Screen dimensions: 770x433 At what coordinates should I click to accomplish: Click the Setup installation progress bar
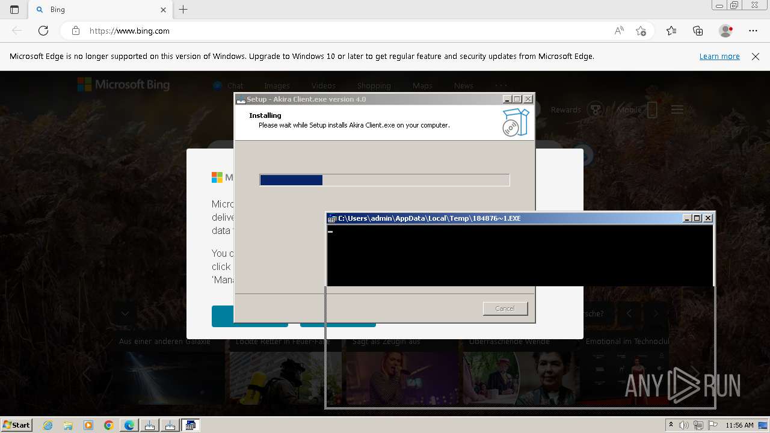click(x=384, y=180)
